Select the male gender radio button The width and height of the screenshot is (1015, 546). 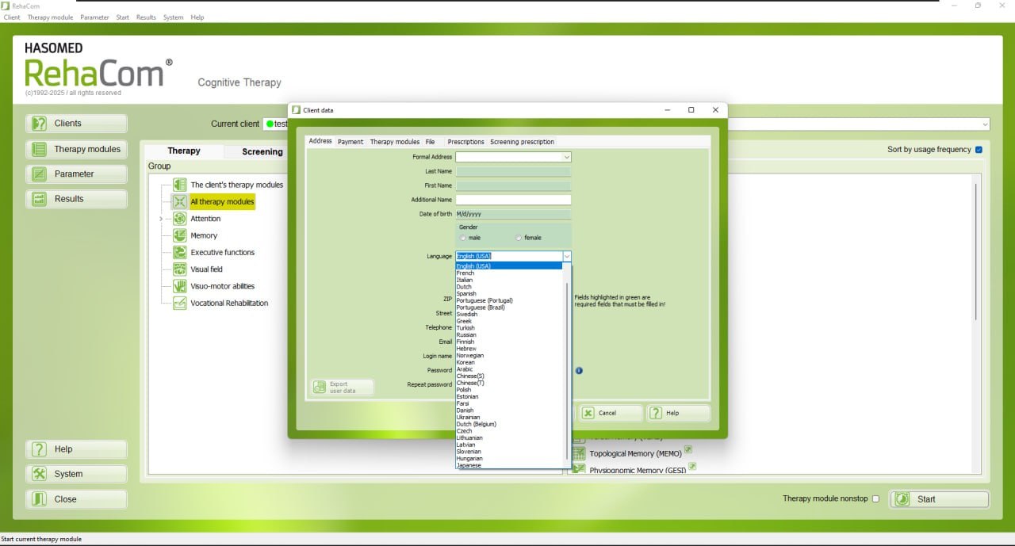[x=463, y=238]
